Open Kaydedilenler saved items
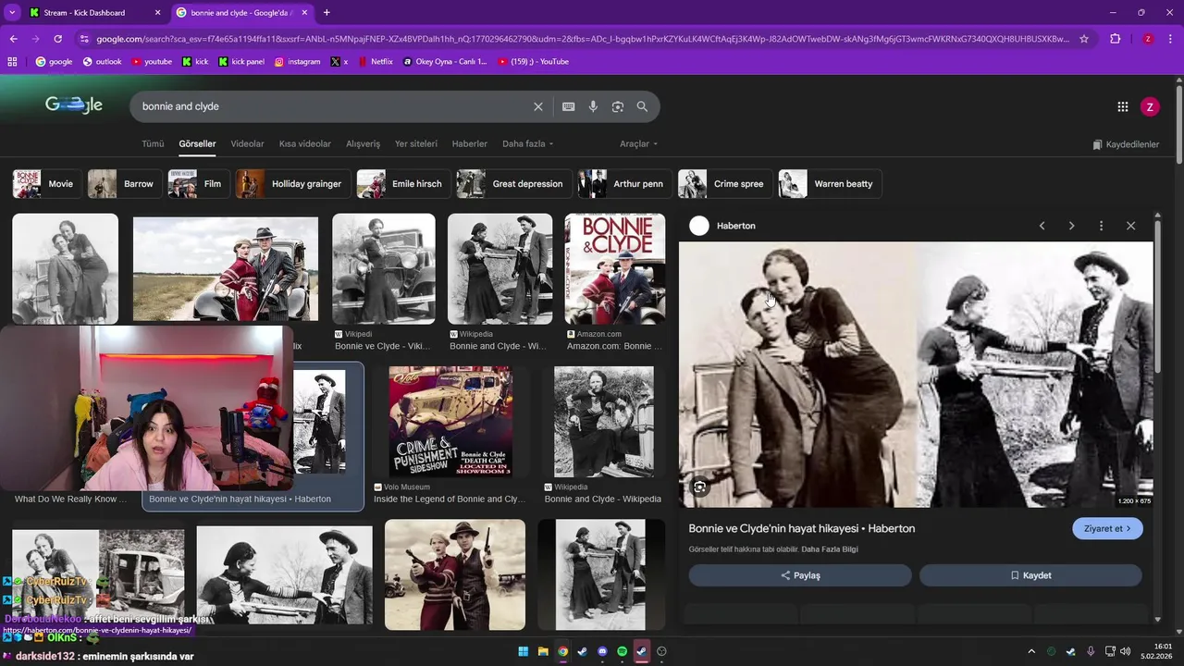Image resolution: width=1184 pixels, height=666 pixels. pyautogui.click(x=1126, y=144)
